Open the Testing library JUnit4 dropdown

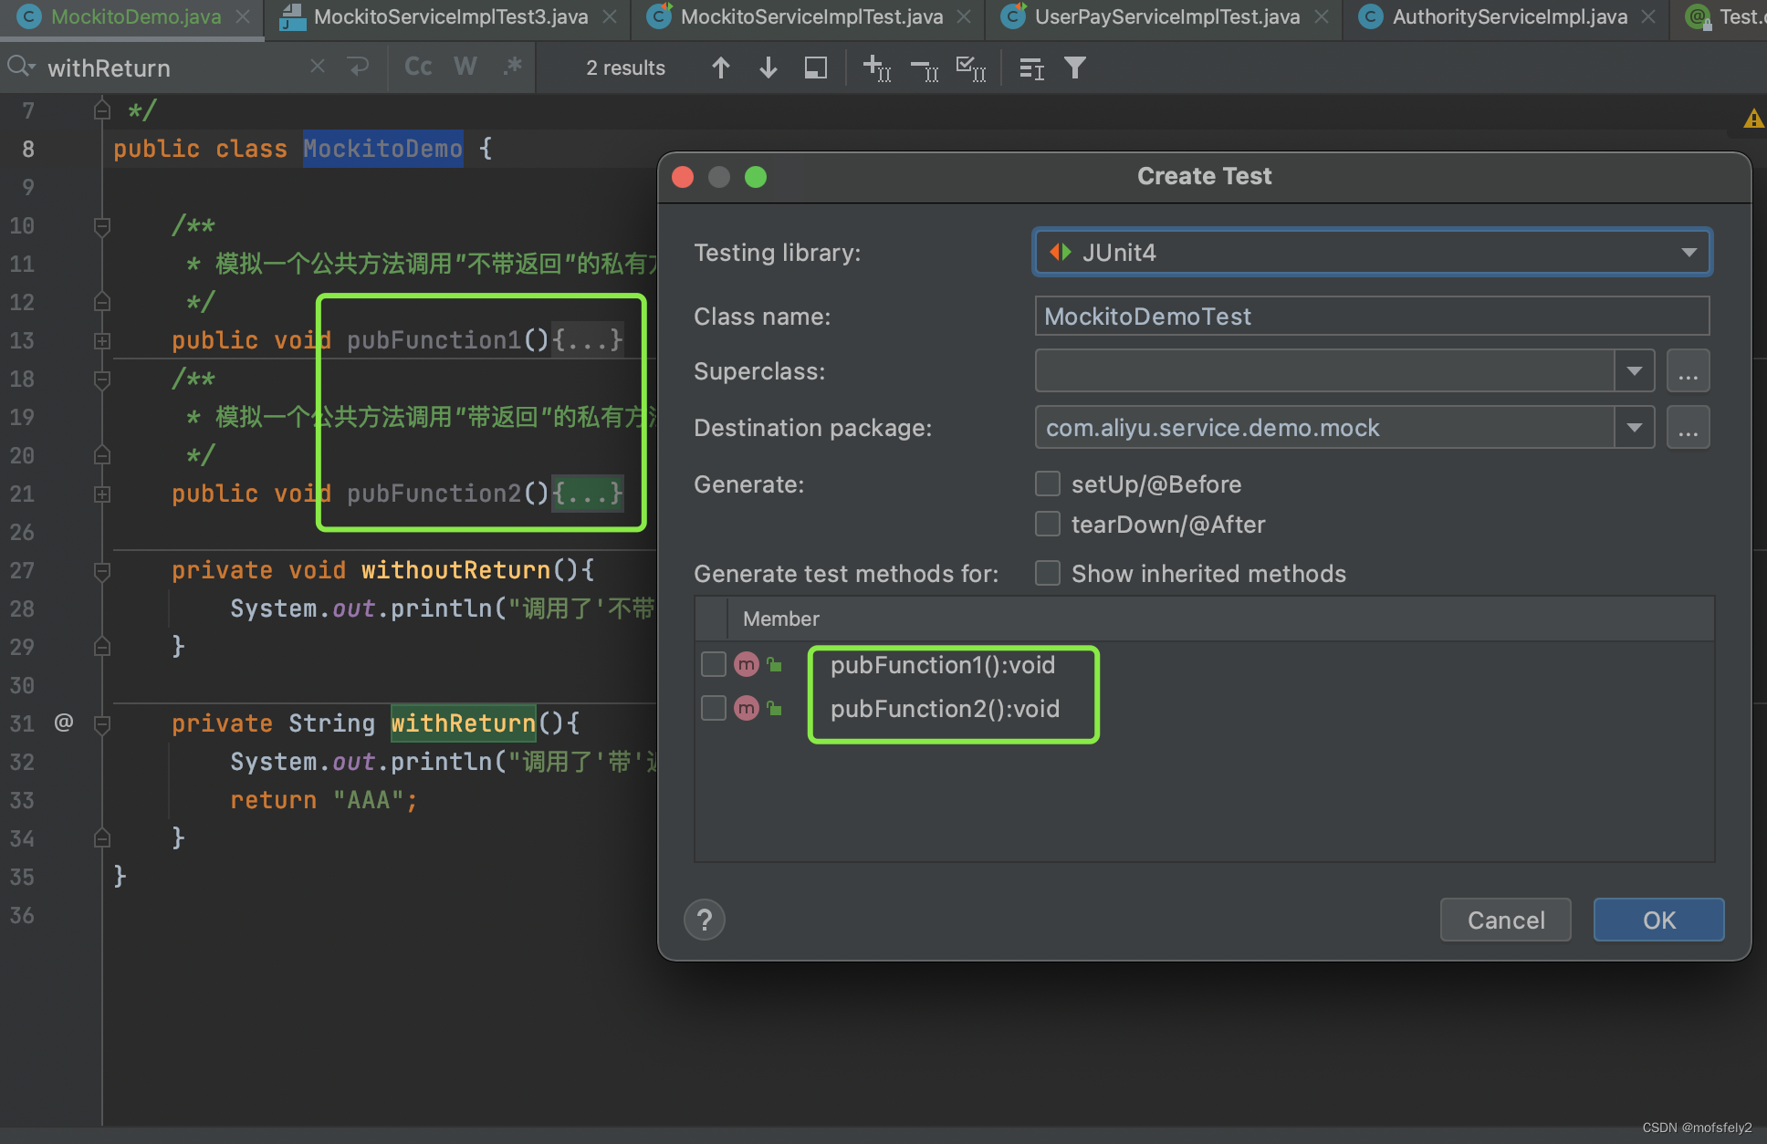click(x=1372, y=252)
